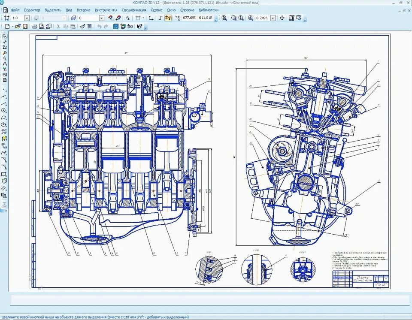
Task: Toggle the orthogonal drawing mode
Action: pyautogui.click(x=161, y=18)
